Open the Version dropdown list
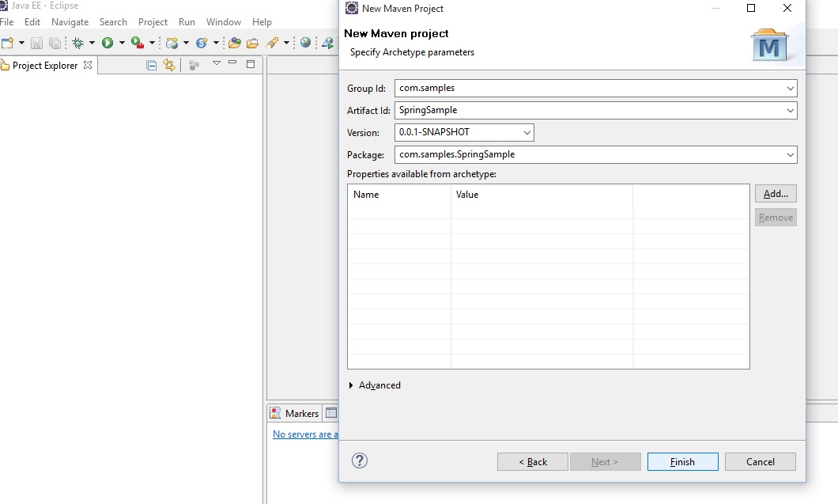Screen dimensions: 838x504 click(527, 133)
